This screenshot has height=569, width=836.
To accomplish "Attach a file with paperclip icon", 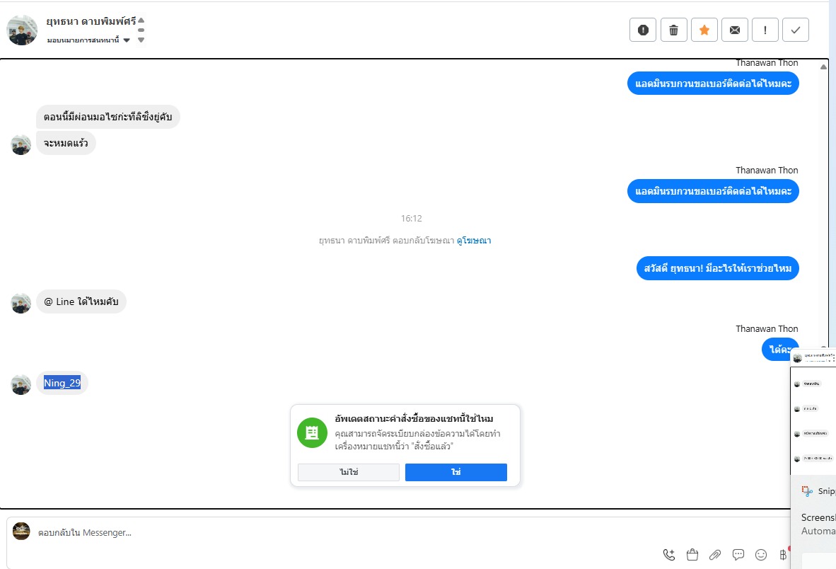I will point(715,555).
